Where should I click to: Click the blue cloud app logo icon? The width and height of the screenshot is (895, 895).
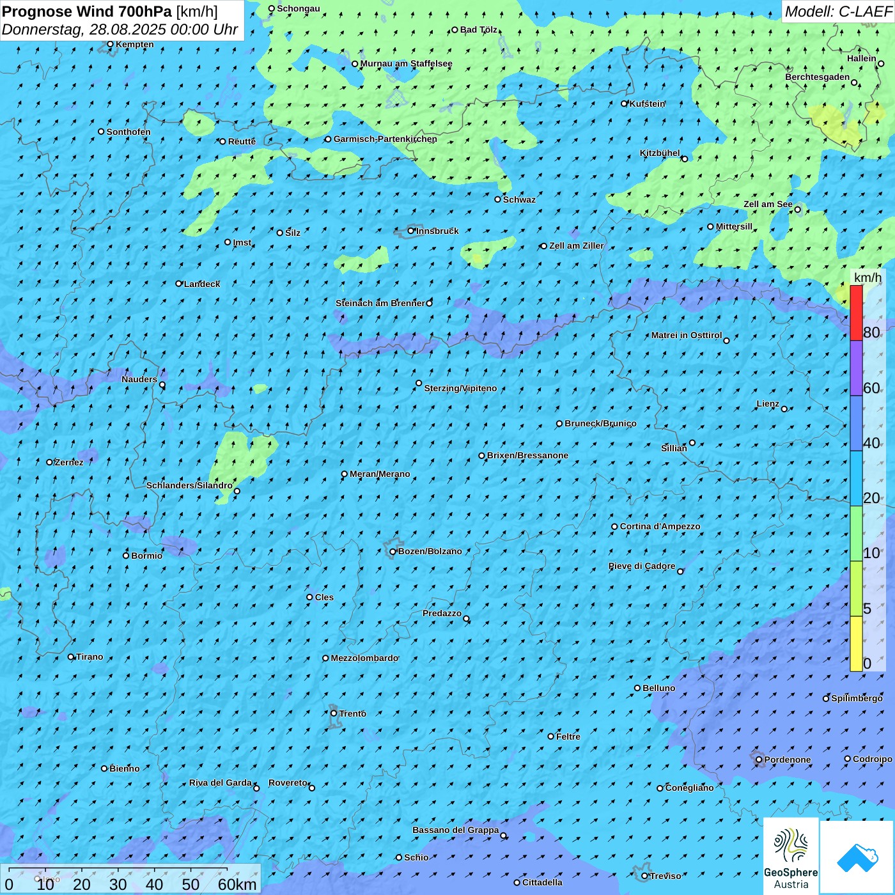[x=857, y=857]
